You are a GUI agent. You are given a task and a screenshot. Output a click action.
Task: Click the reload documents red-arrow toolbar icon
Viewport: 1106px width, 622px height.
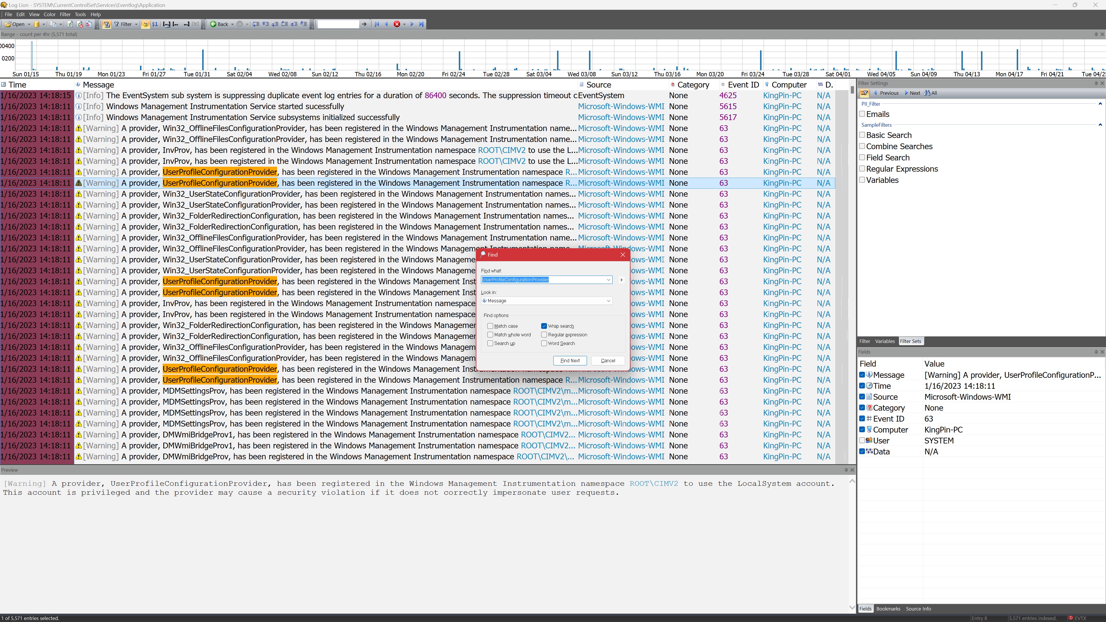click(x=89, y=24)
